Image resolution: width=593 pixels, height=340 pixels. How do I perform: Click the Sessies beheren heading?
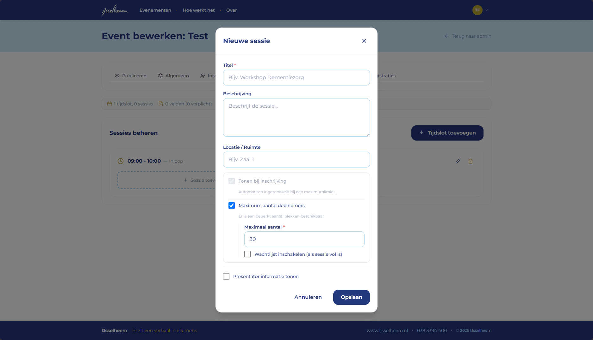[x=134, y=133]
